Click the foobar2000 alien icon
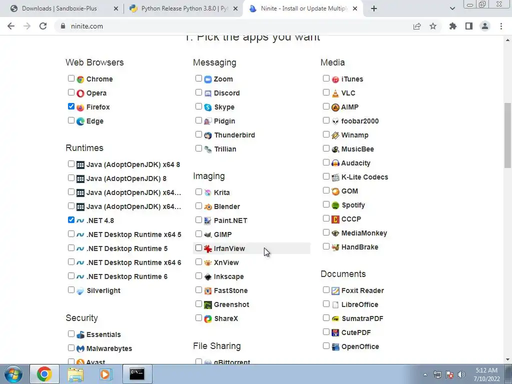This screenshot has width=512, height=384. tap(335, 121)
